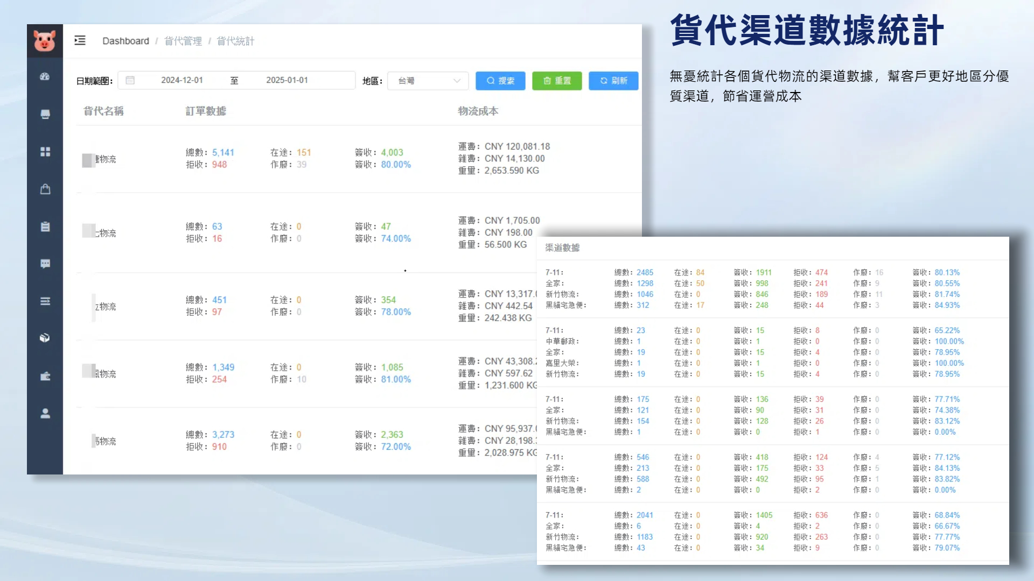Click the freight cost CNY 120,081.18
Viewport: 1034px width, 581px height.
pos(517,146)
